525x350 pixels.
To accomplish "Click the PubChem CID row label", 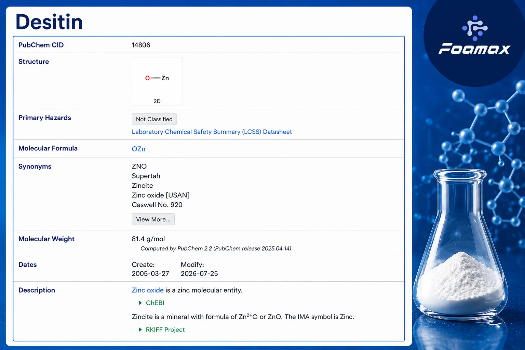I will (x=41, y=45).
